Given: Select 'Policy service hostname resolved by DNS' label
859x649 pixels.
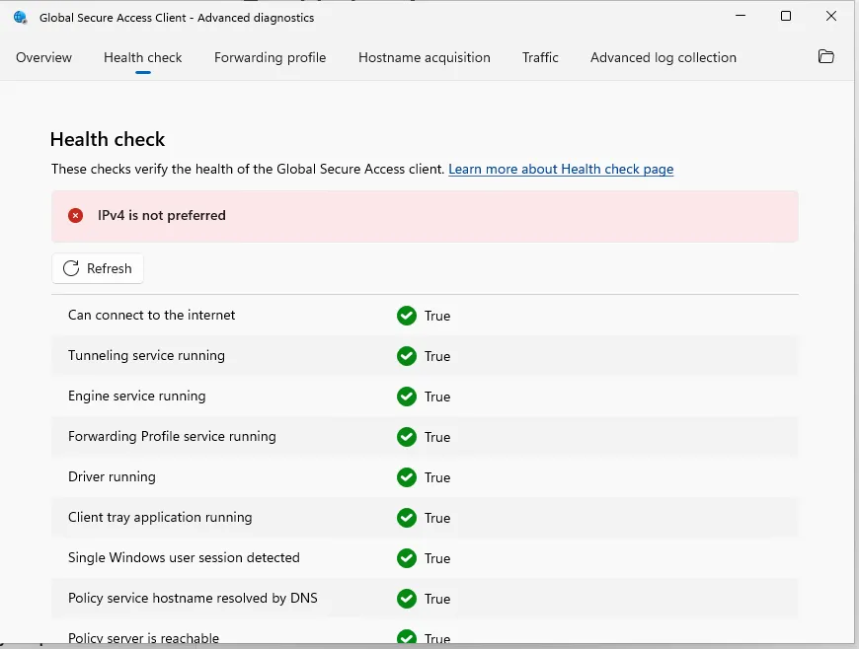Looking at the screenshot, I should [x=193, y=598].
